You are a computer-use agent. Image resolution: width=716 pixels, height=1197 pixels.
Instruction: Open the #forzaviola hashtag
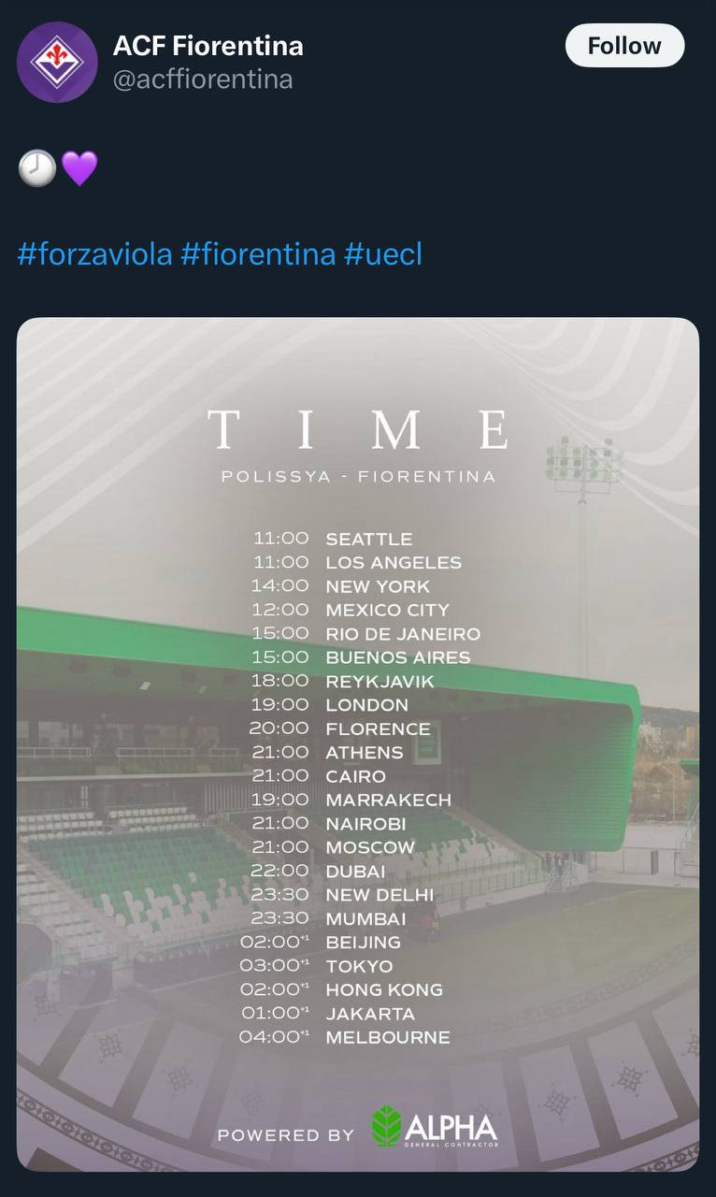[x=94, y=253]
